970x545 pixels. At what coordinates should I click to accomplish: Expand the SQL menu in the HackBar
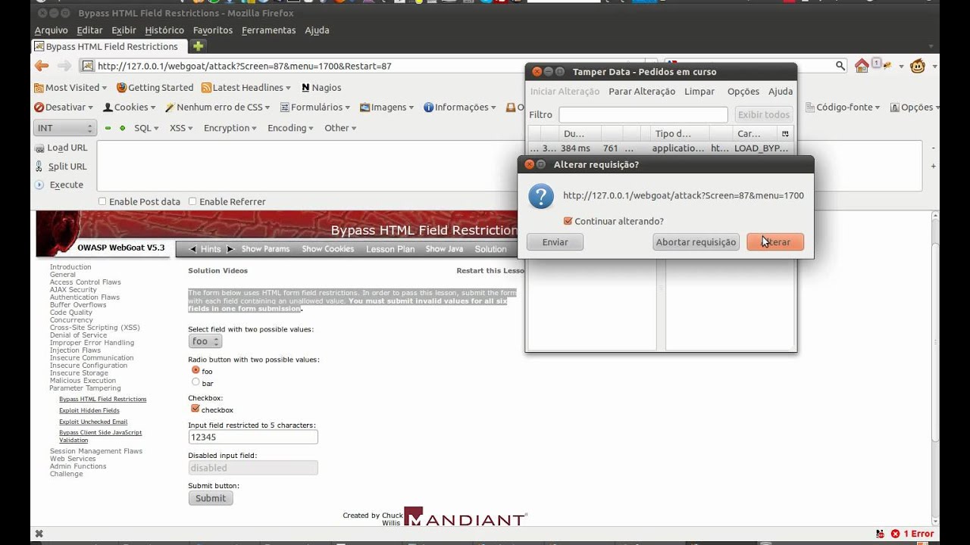click(146, 128)
